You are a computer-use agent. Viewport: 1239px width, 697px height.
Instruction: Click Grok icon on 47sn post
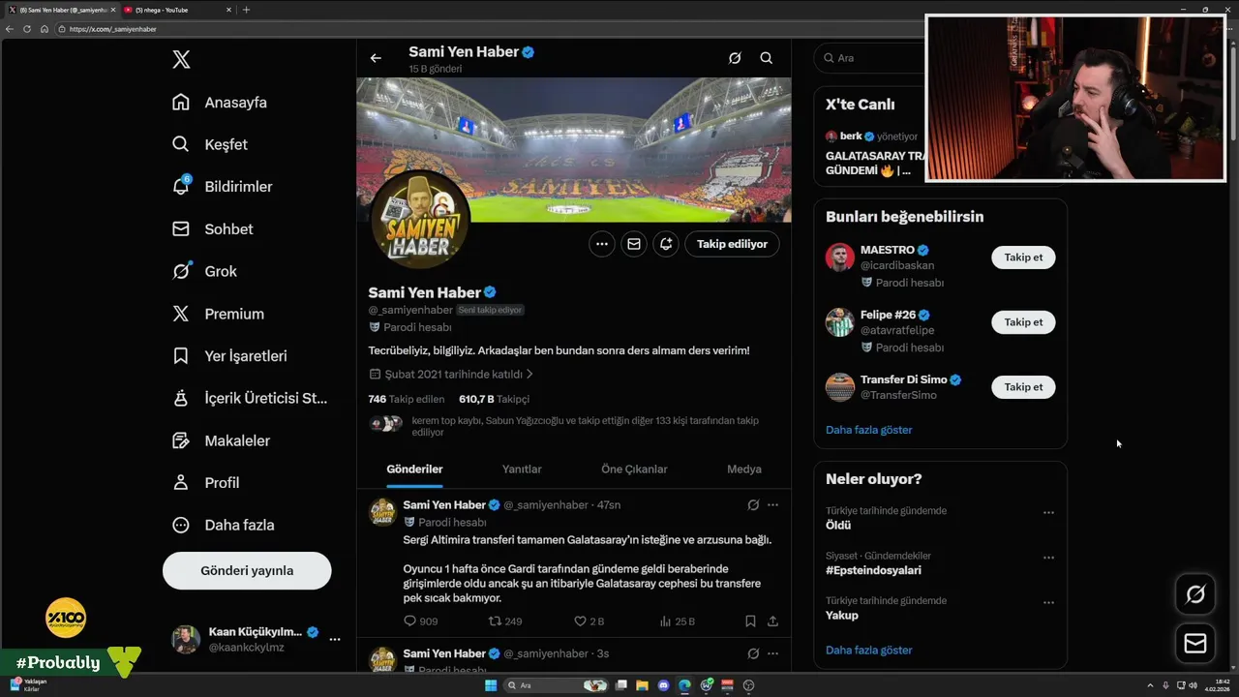click(753, 505)
